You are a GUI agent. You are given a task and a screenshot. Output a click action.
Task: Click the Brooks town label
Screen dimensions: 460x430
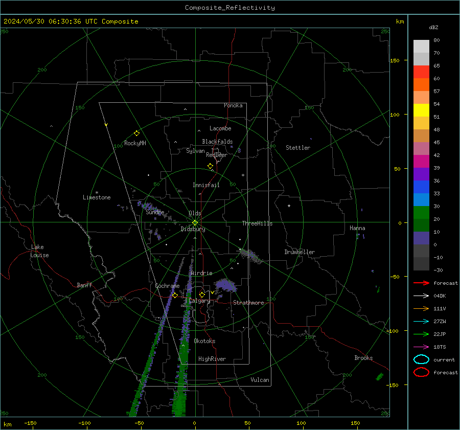coord(363,358)
